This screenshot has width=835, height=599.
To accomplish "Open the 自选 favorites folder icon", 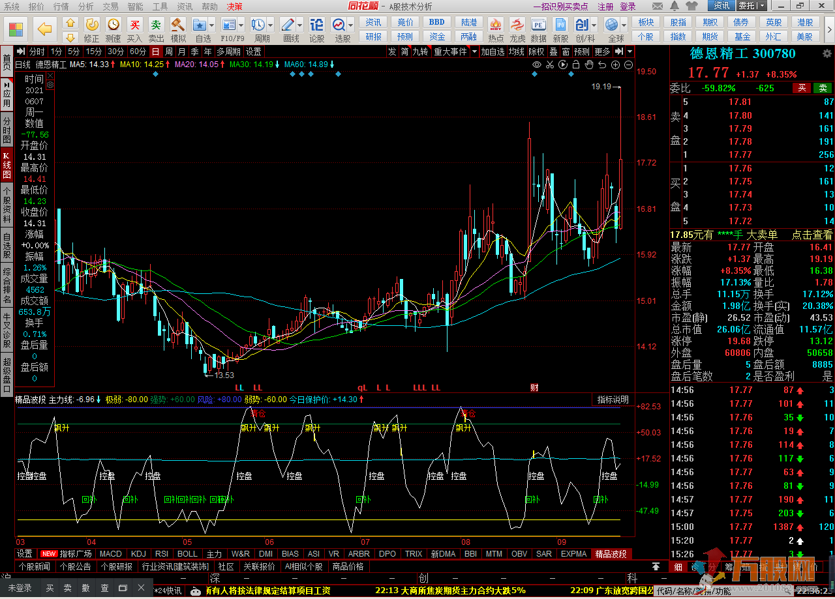I will click(200, 25).
